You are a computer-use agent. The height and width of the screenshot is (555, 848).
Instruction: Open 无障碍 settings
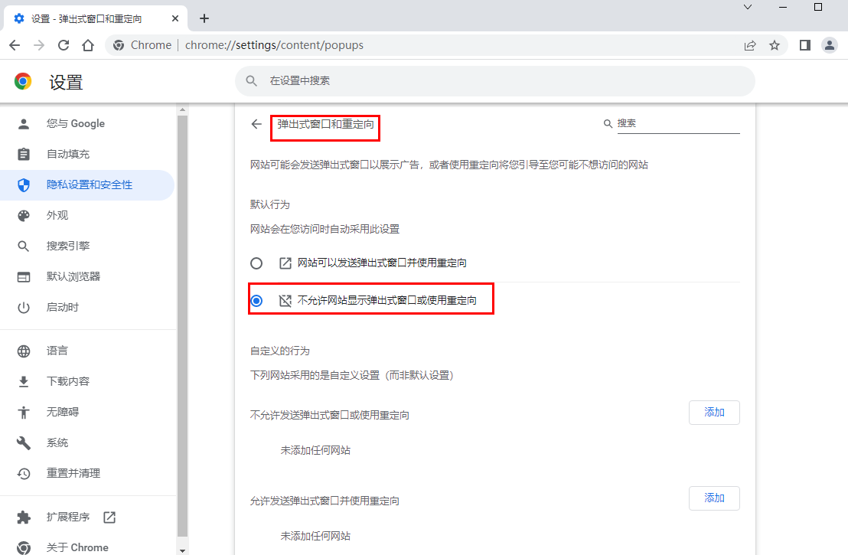click(x=86, y=412)
